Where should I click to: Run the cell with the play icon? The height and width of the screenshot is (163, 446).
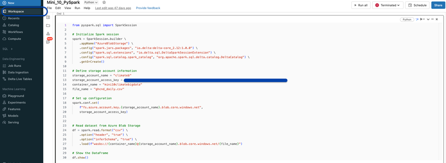click(422, 19)
